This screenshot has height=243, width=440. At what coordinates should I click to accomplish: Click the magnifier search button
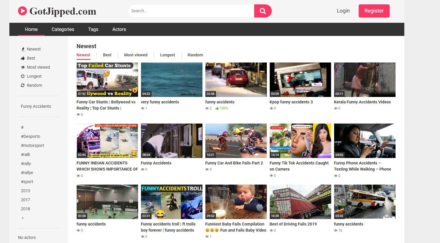point(263,11)
